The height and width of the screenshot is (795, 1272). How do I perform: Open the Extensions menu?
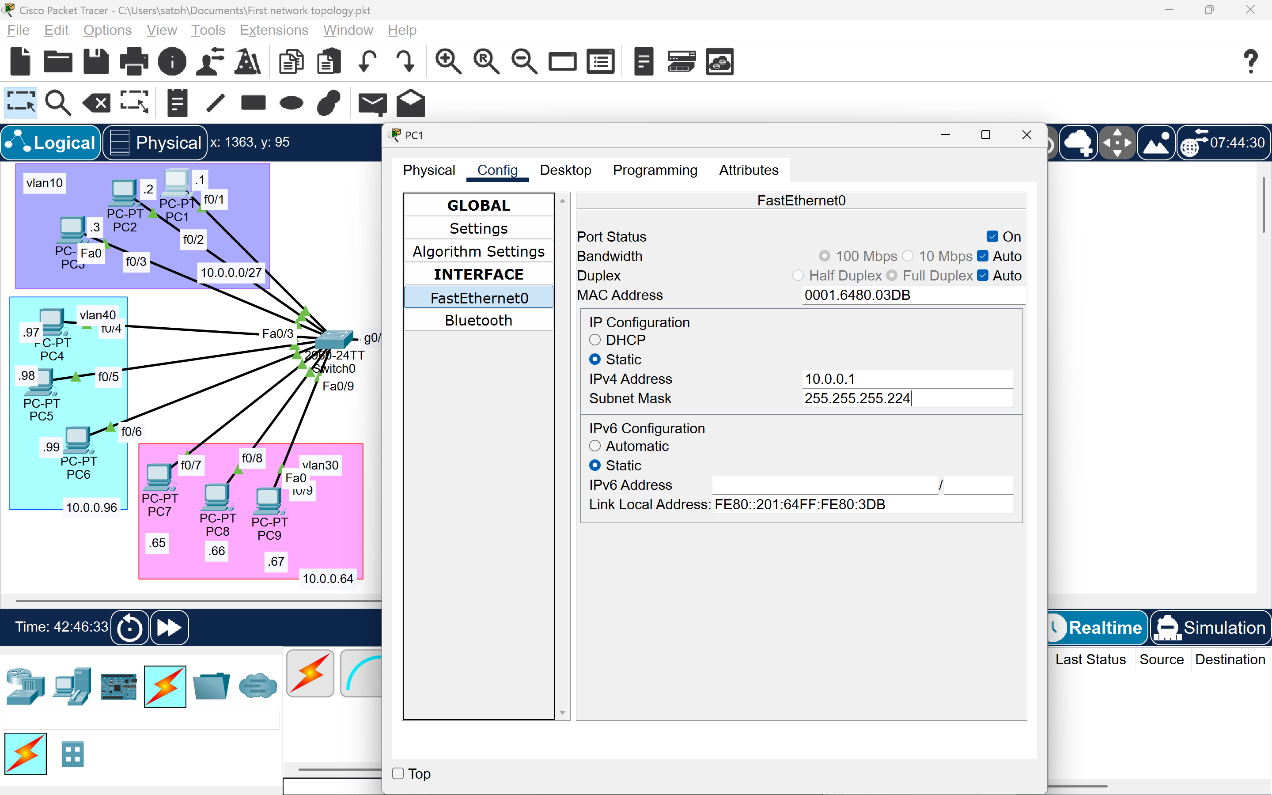[x=273, y=30]
